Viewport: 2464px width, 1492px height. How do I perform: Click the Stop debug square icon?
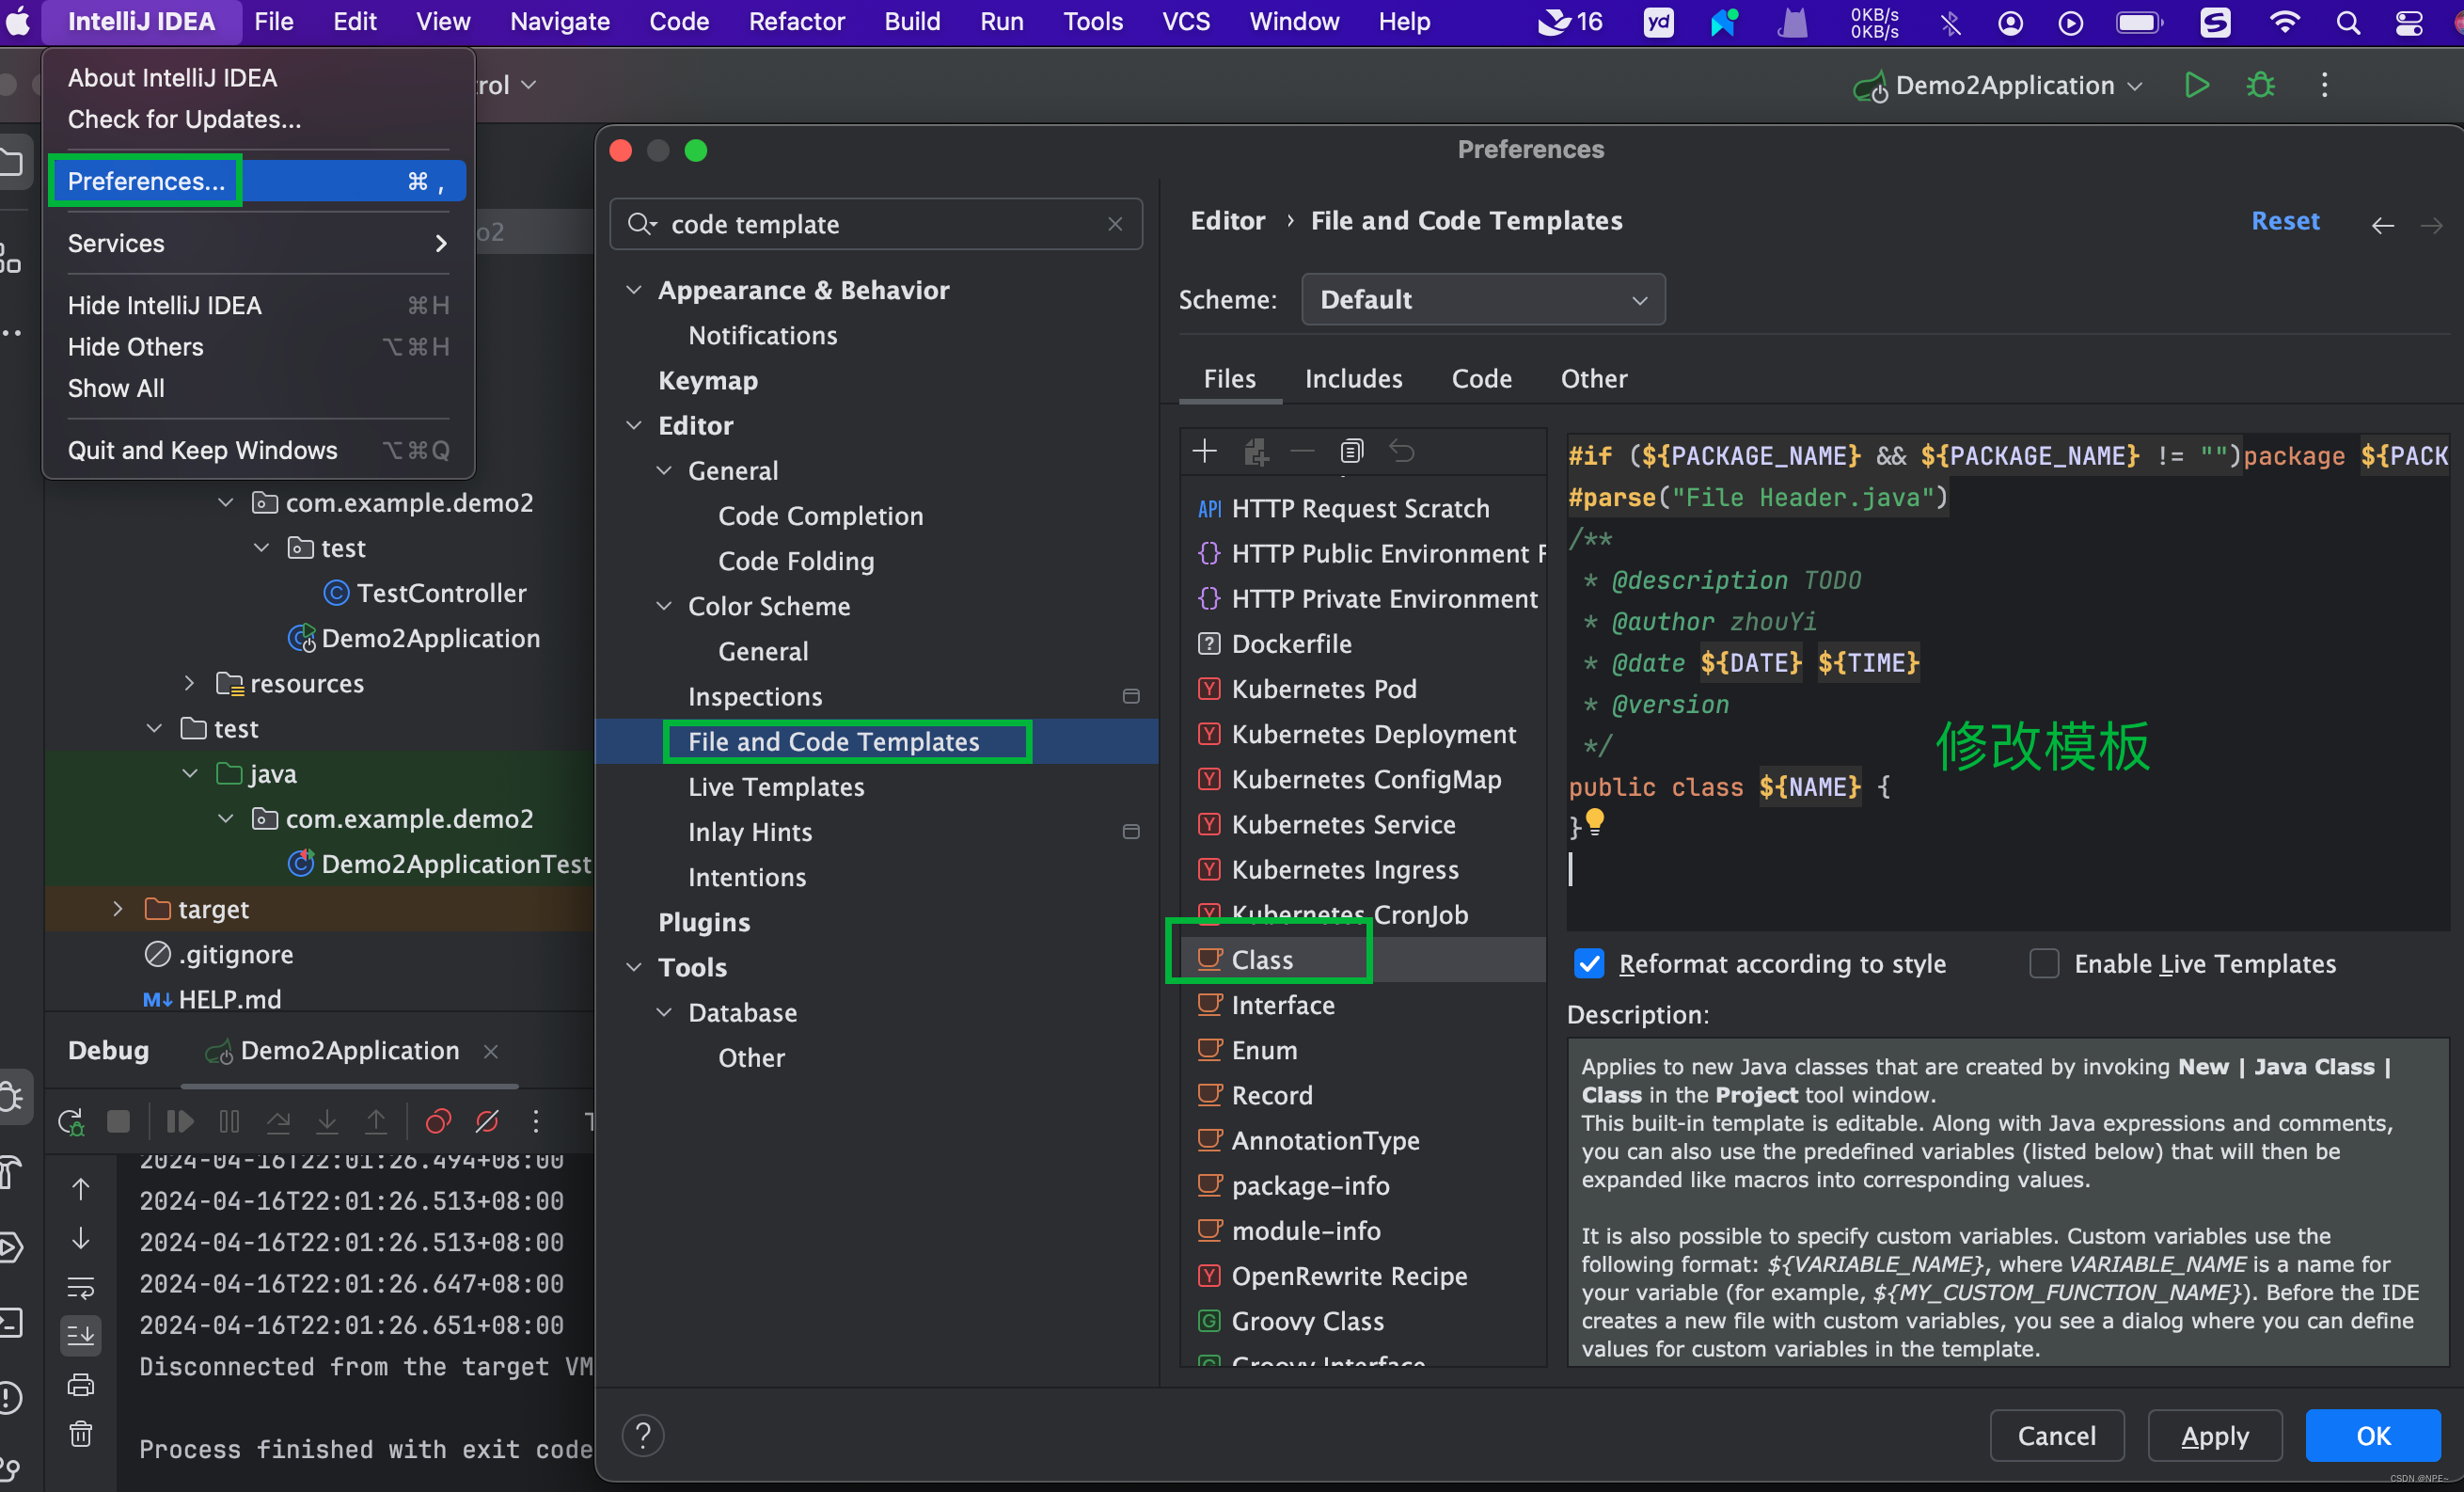click(118, 1121)
